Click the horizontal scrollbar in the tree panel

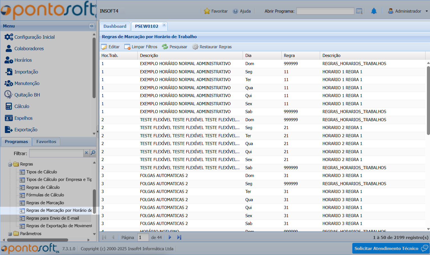pos(37,240)
